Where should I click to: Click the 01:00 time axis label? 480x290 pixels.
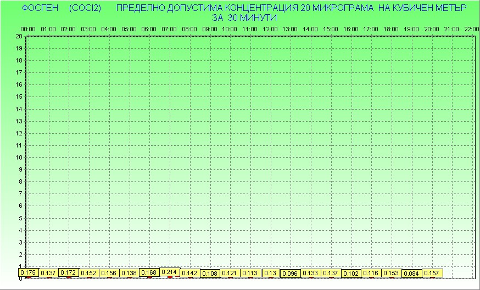pos(48,30)
